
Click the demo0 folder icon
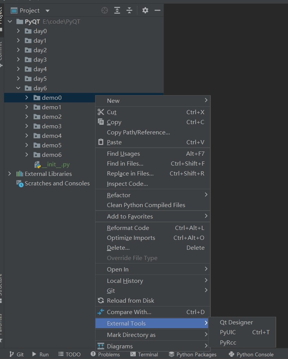coord(37,98)
